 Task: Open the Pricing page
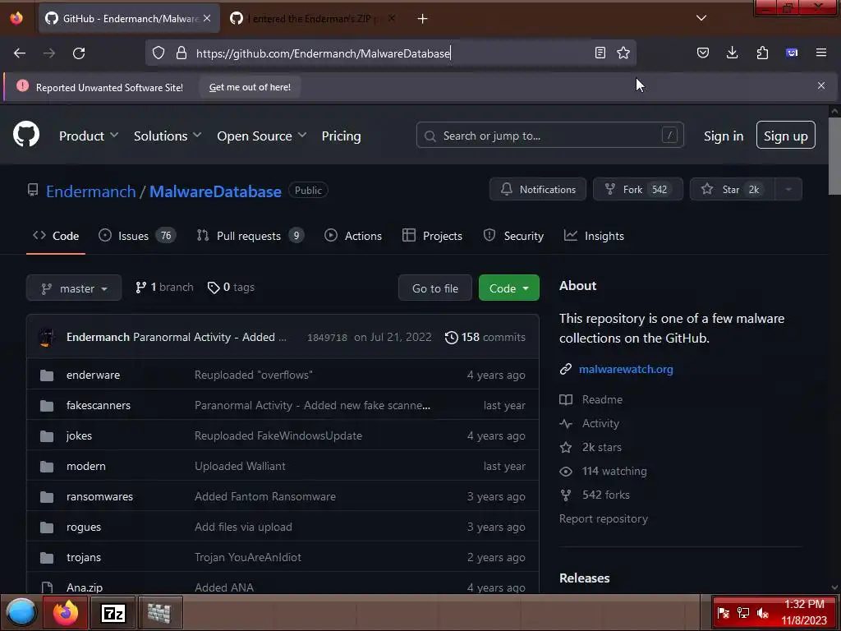341,136
